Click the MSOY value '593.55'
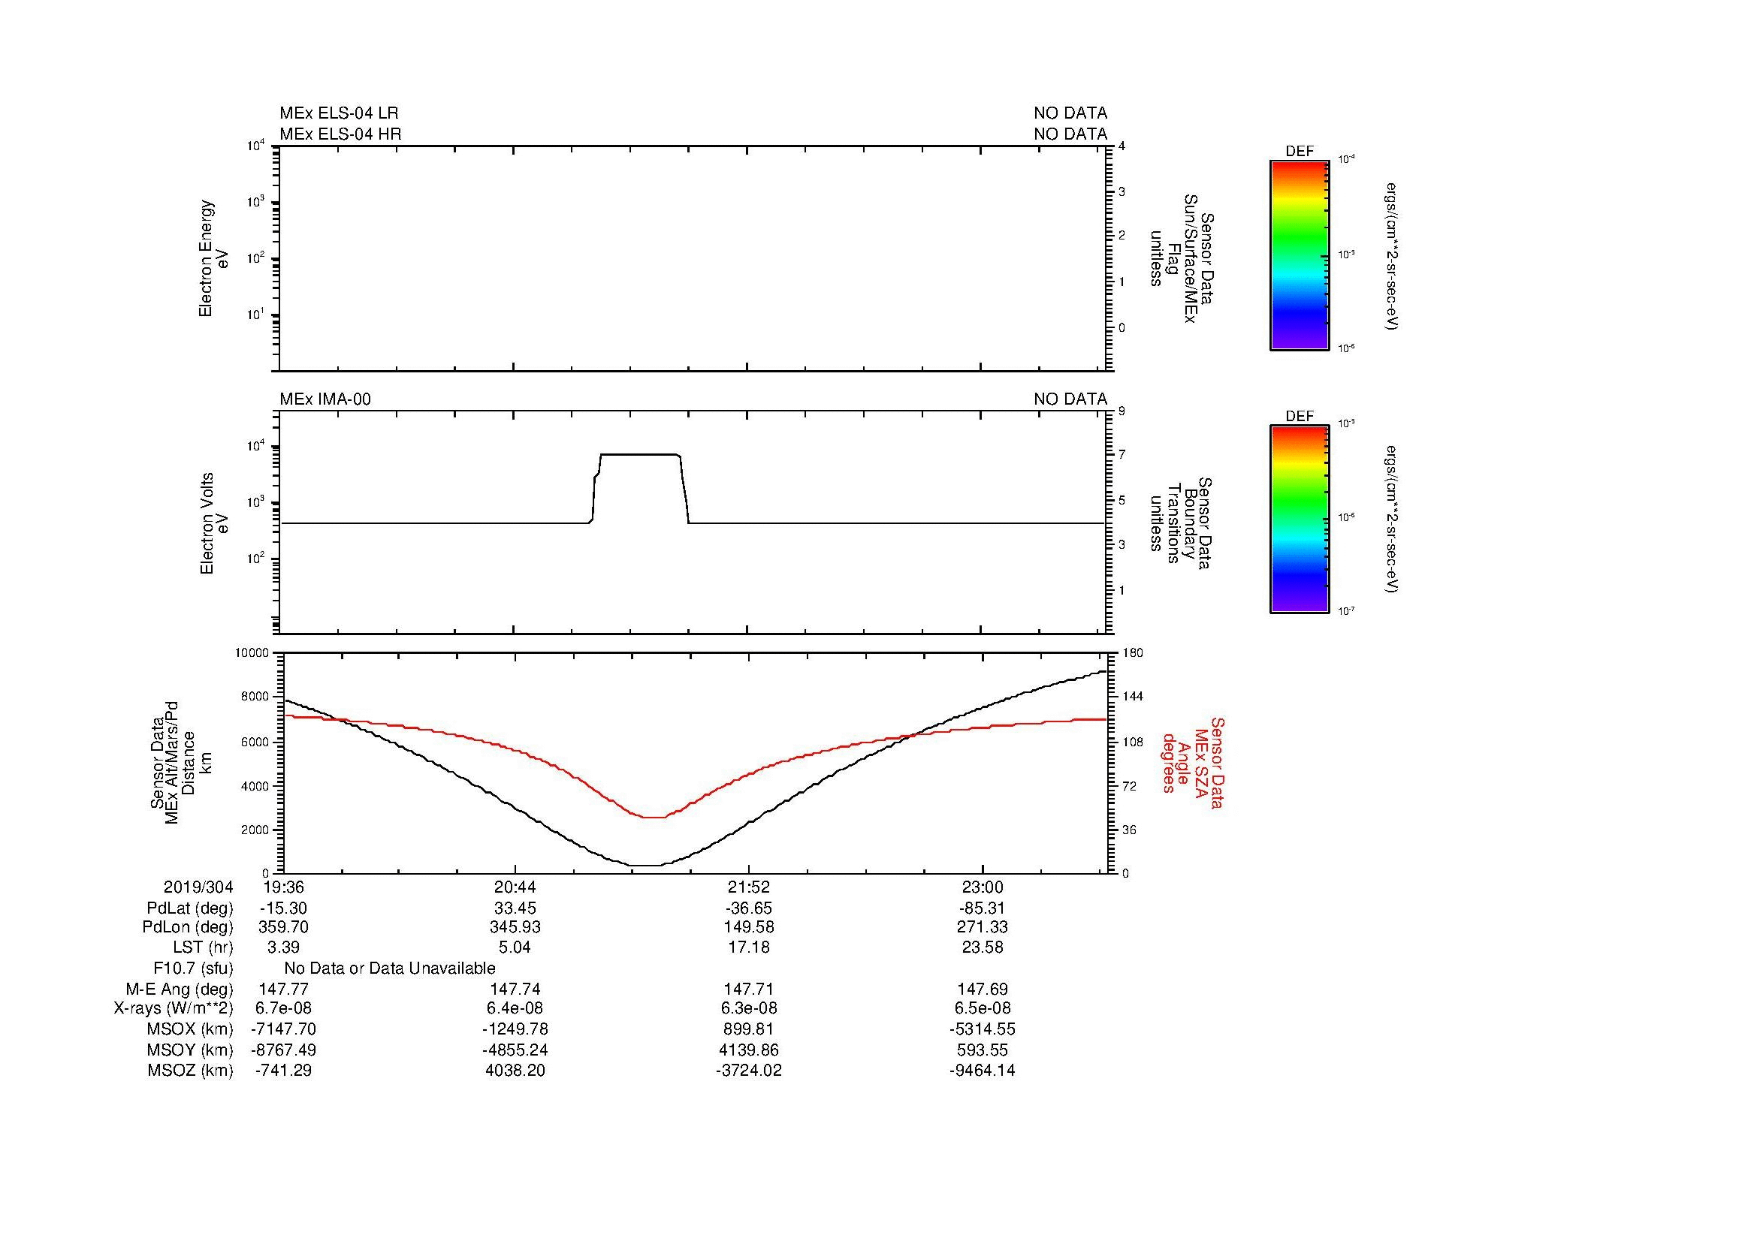1757x1241 pixels. (982, 1050)
